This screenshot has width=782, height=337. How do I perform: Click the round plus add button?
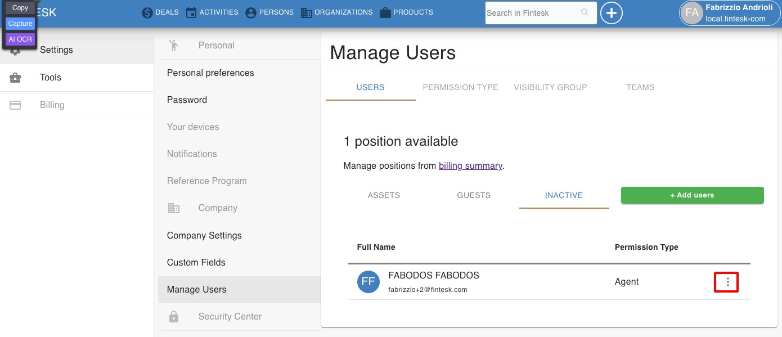(612, 12)
